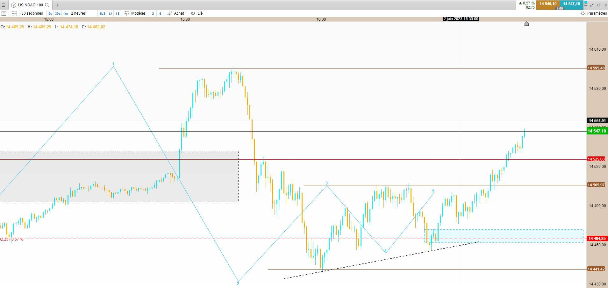Open the hamburger main menu

(4, 5)
